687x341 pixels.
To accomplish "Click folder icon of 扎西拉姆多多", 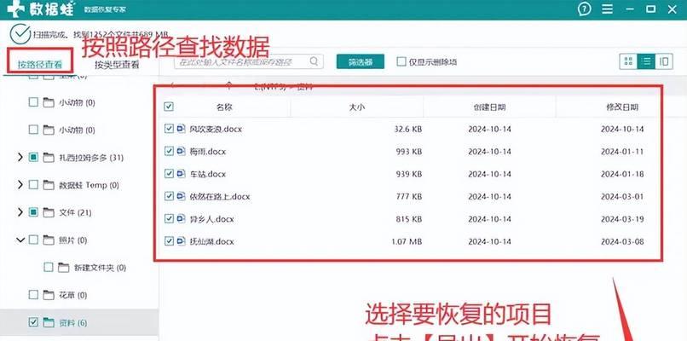I will click(49, 158).
